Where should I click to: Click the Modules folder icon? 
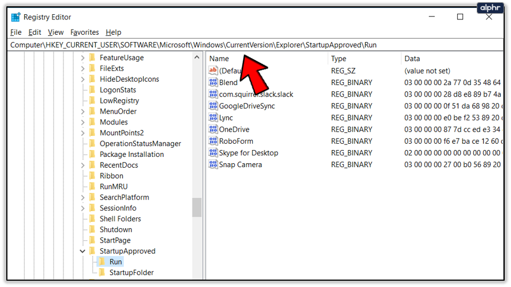point(92,122)
